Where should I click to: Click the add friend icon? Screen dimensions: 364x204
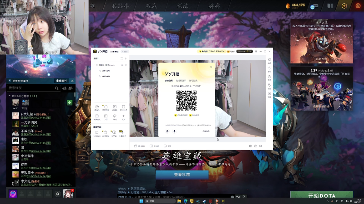coord(64,88)
